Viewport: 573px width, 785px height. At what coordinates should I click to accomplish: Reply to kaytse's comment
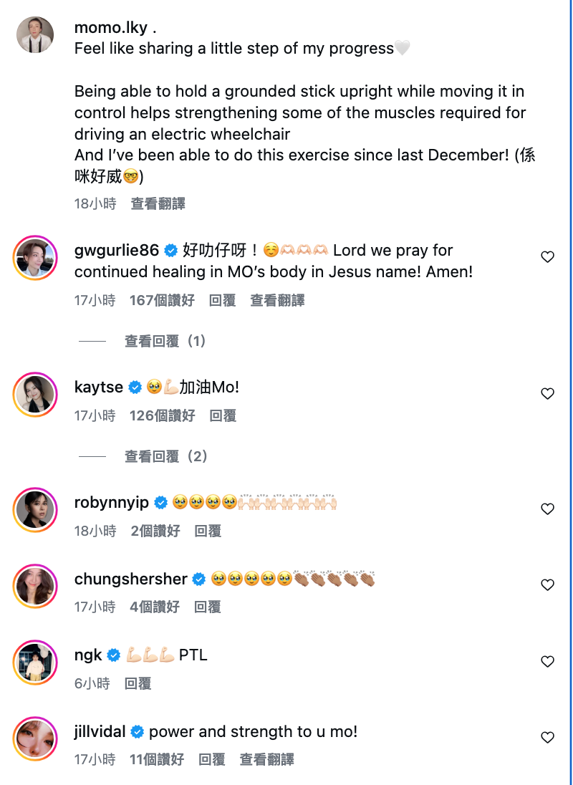pos(222,416)
